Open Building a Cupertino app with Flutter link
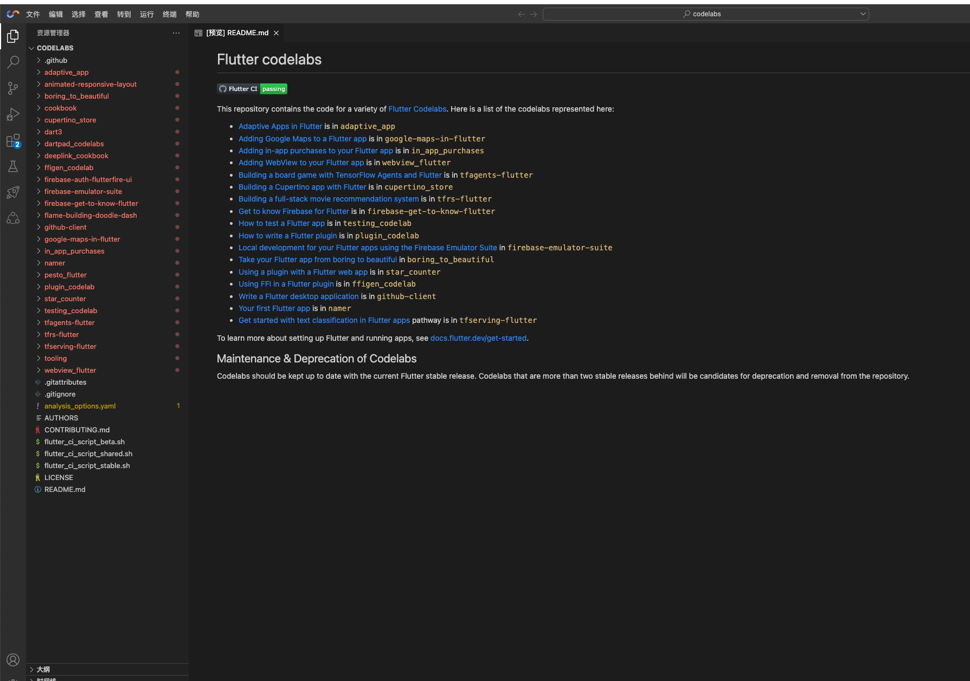The height and width of the screenshot is (681, 970). pos(302,187)
